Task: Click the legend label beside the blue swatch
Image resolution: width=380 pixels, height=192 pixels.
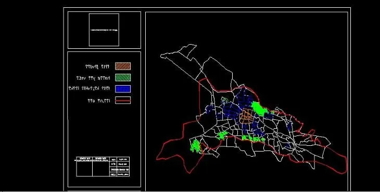Action: (x=89, y=88)
